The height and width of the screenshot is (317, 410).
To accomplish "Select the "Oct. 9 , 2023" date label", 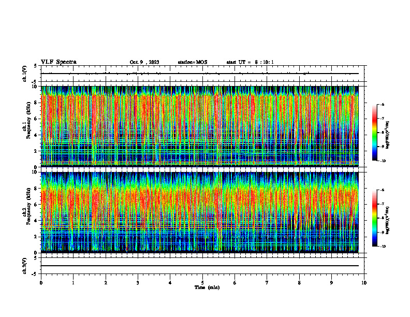I will point(144,62).
